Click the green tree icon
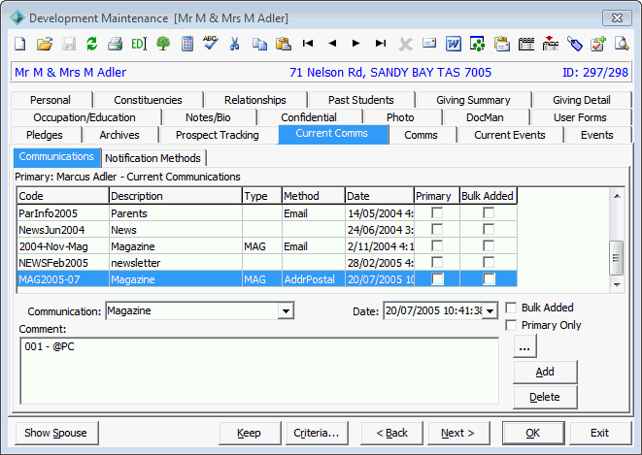Screen dimensions: 642x455 pyautogui.click(x=163, y=44)
